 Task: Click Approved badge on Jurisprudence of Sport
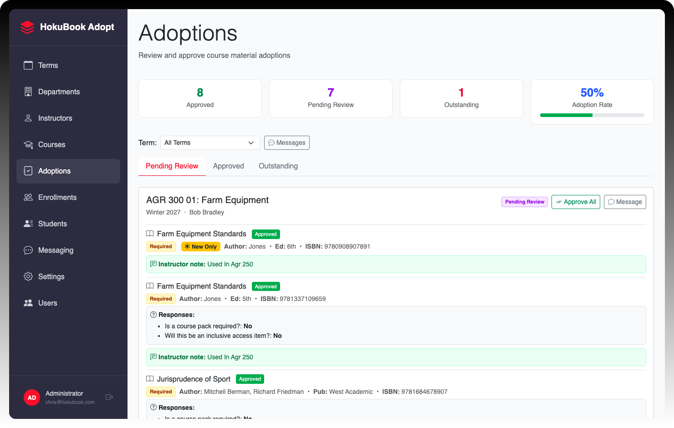pyautogui.click(x=250, y=379)
